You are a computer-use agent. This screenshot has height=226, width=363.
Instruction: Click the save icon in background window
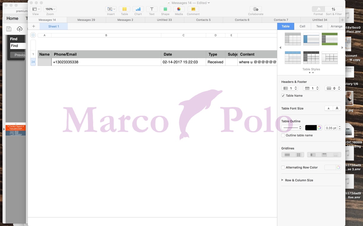[x=9, y=29]
